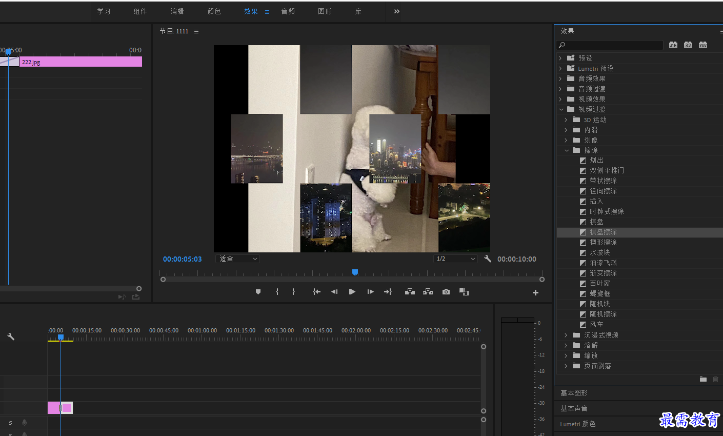Open program monitor 节目 panel menu
Screen dimensions: 723x436
tap(196, 31)
